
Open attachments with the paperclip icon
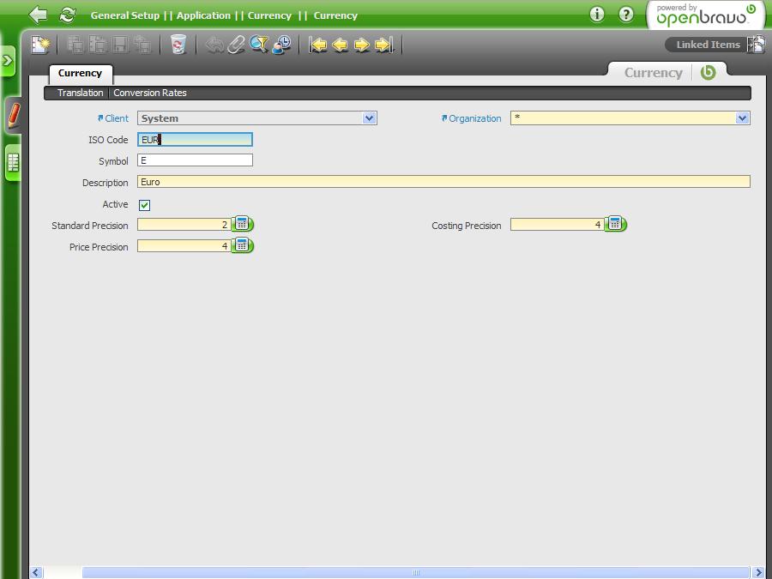coord(237,45)
